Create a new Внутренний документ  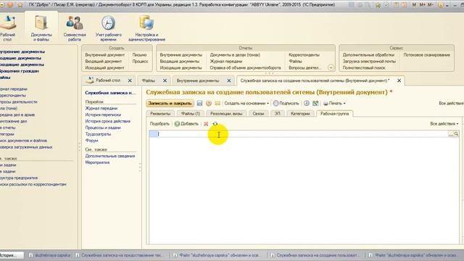pyautogui.click(x=104, y=55)
